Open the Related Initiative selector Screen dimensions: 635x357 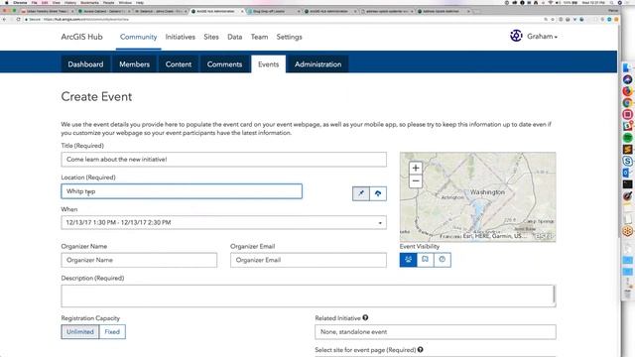coord(436,332)
